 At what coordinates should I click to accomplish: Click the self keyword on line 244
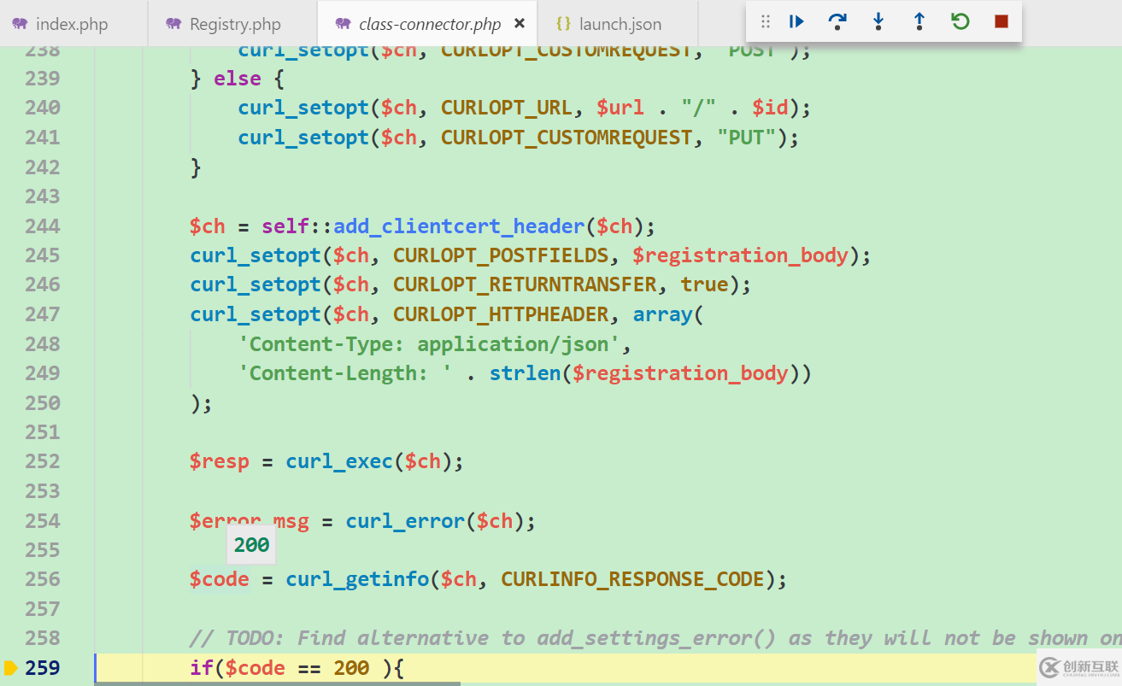tap(285, 226)
